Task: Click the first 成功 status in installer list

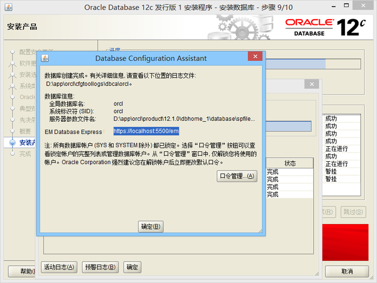Action: point(331,118)
